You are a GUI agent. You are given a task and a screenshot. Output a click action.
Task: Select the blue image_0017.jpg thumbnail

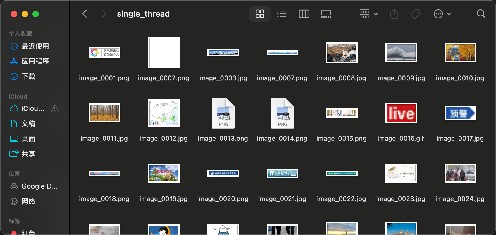coord(460,113)
